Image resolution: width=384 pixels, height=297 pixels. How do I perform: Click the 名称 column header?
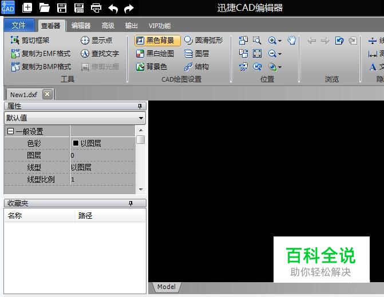point(39,215)
